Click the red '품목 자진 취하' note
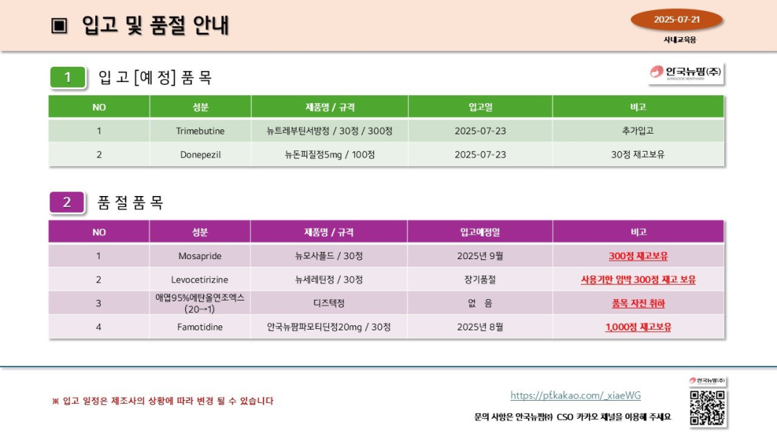This screenshot has height=437, width=777. pos(638,303)
